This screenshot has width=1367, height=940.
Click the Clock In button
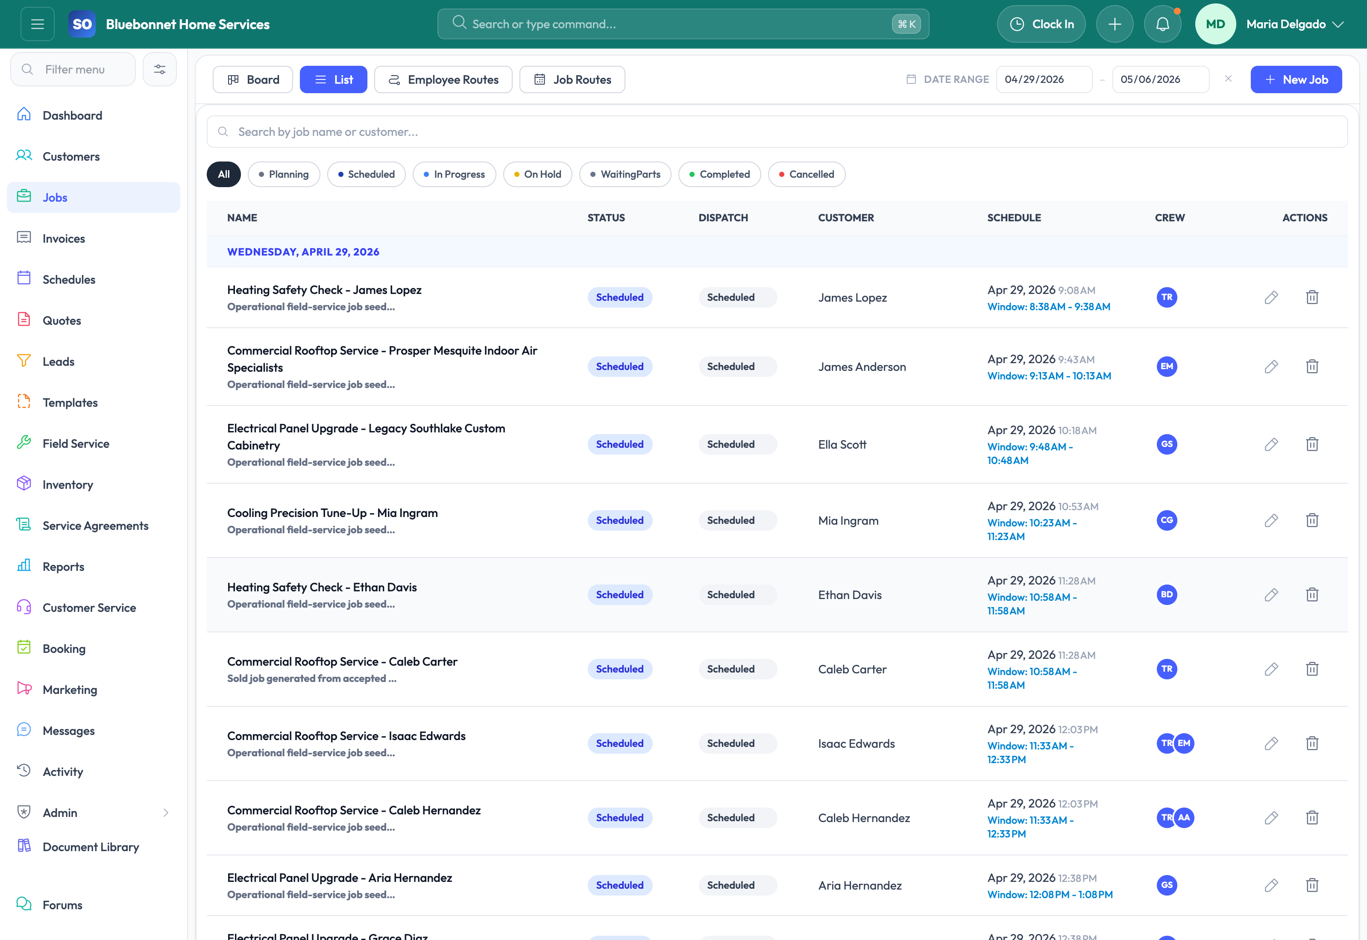[x=1041, y=24]
